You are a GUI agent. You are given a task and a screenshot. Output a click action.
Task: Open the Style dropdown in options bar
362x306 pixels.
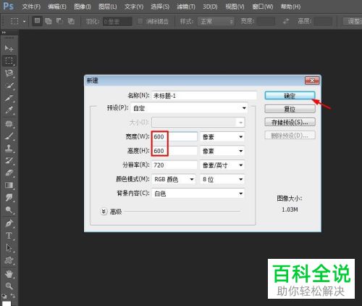(x=216, y=22)
